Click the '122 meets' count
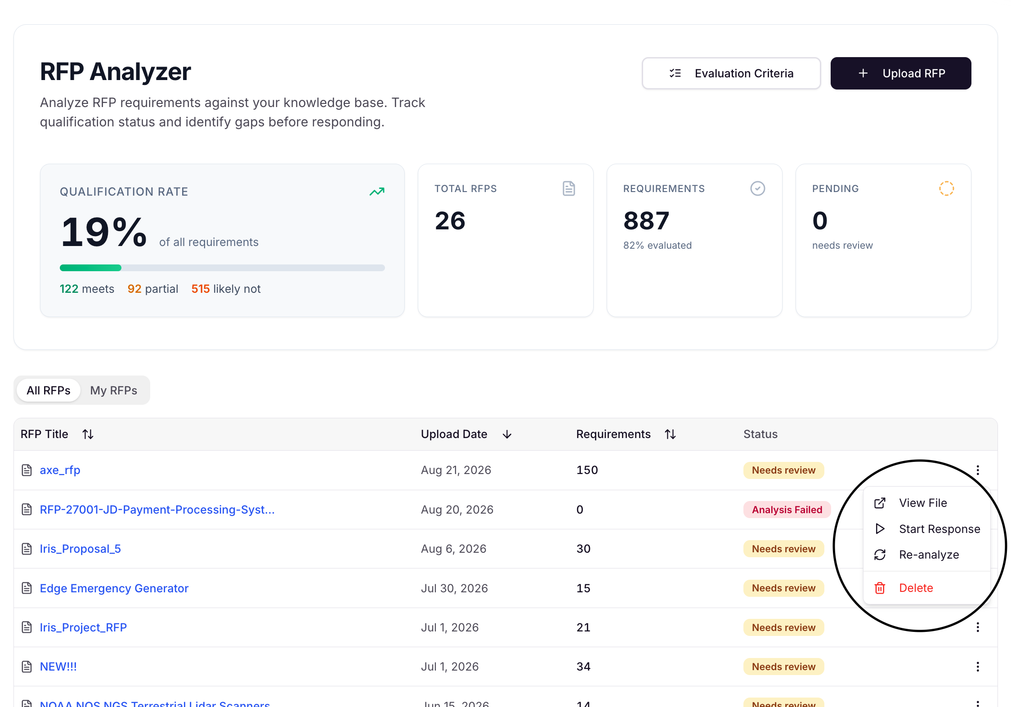 coord(87,289)
